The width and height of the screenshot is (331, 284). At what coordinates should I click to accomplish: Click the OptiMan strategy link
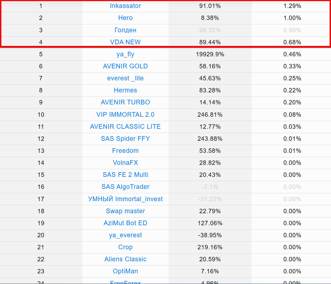[x=125, y=271]
